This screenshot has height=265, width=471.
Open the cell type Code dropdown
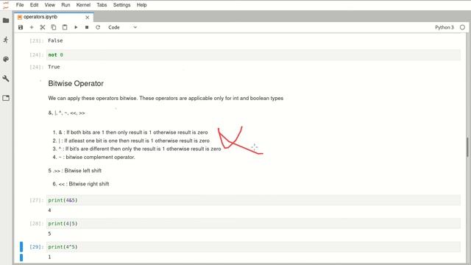click(122, 27)
